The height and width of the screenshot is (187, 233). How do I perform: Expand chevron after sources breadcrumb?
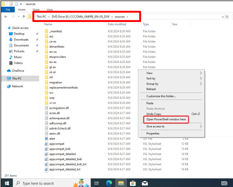127,17
